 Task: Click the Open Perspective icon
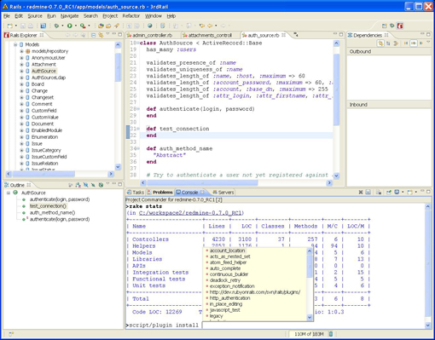click(x=385, y=26)
